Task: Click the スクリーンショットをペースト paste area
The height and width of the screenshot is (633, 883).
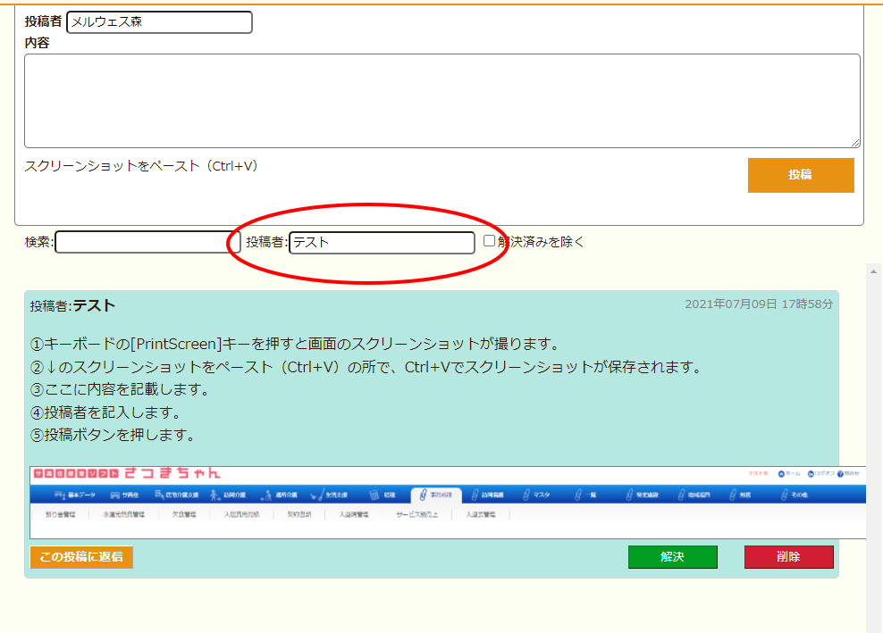Action: (x=141, y=166)
